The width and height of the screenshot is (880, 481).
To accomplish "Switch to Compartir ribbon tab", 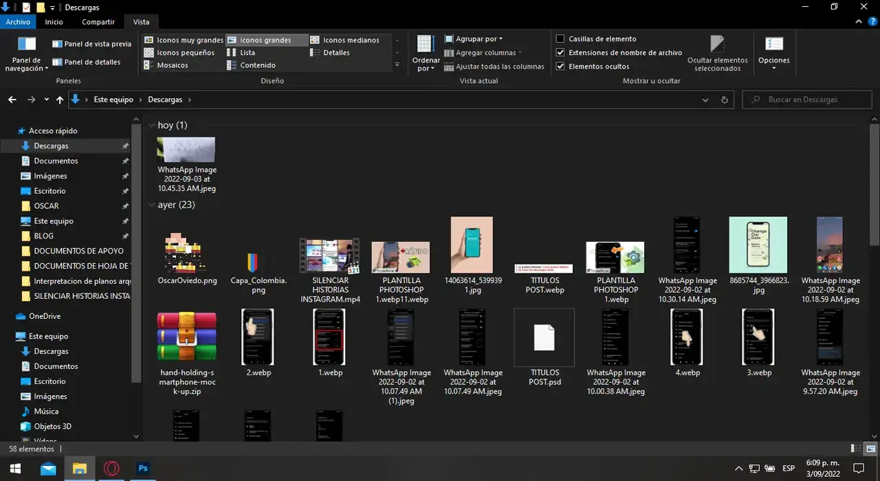I will click(x=98, y=22).
